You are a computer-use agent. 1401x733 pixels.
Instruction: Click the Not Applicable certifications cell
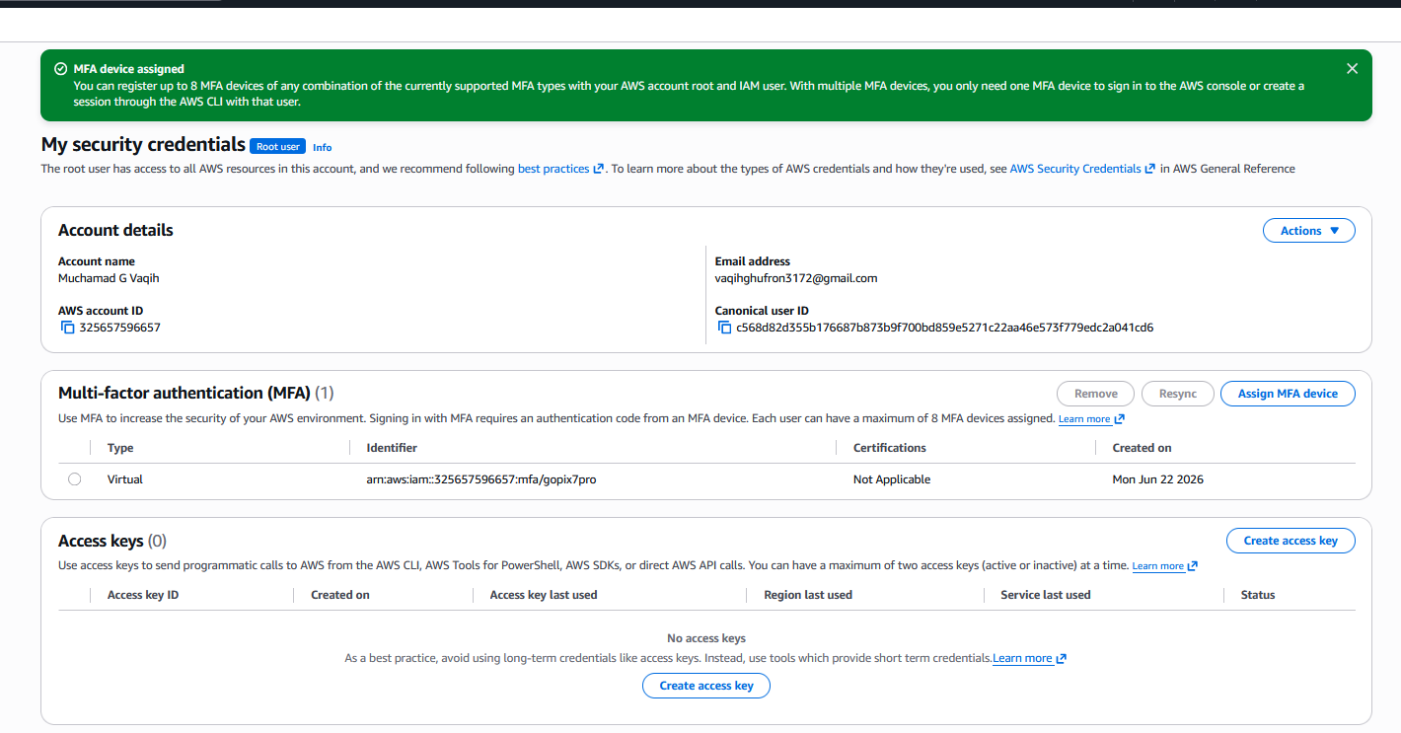tap(892, 479)
